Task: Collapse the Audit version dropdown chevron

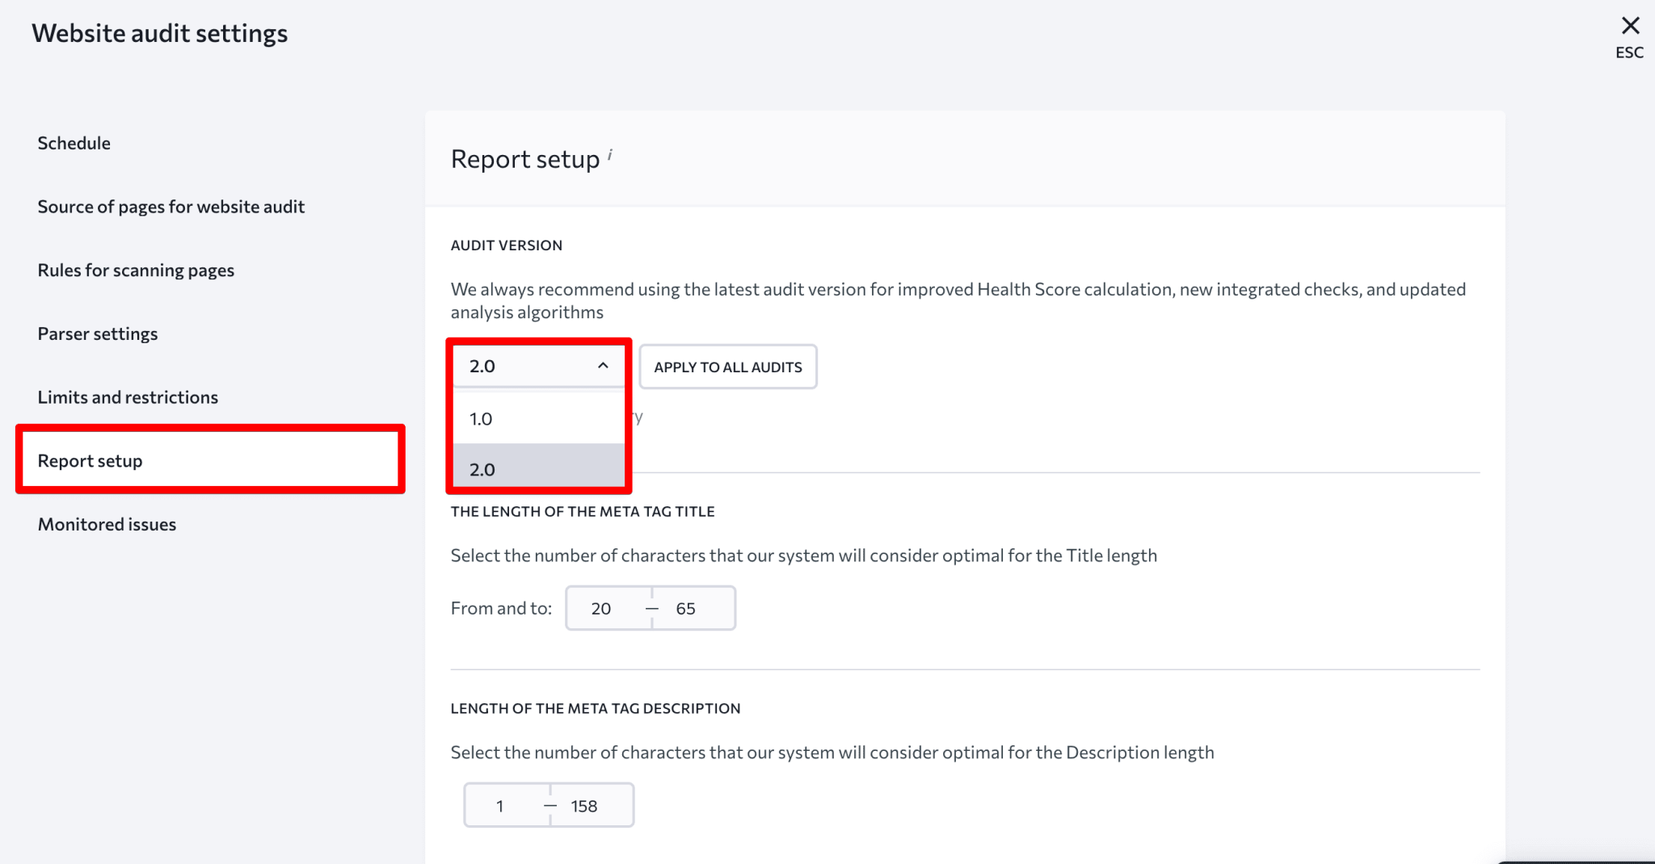Action: tap(601, 366)
